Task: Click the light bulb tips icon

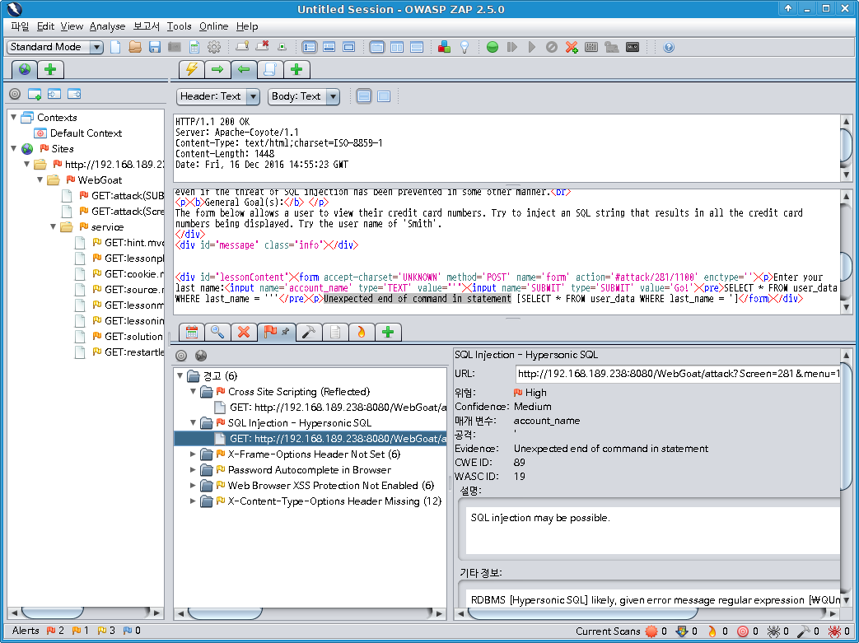Action: [465, 47]
